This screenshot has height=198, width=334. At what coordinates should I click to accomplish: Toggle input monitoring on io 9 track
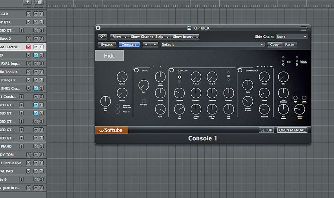[21, 180]
